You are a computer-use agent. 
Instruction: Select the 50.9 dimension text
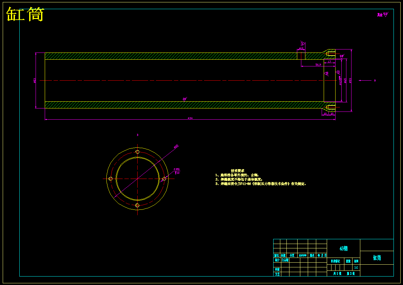[x=318, y=65]
